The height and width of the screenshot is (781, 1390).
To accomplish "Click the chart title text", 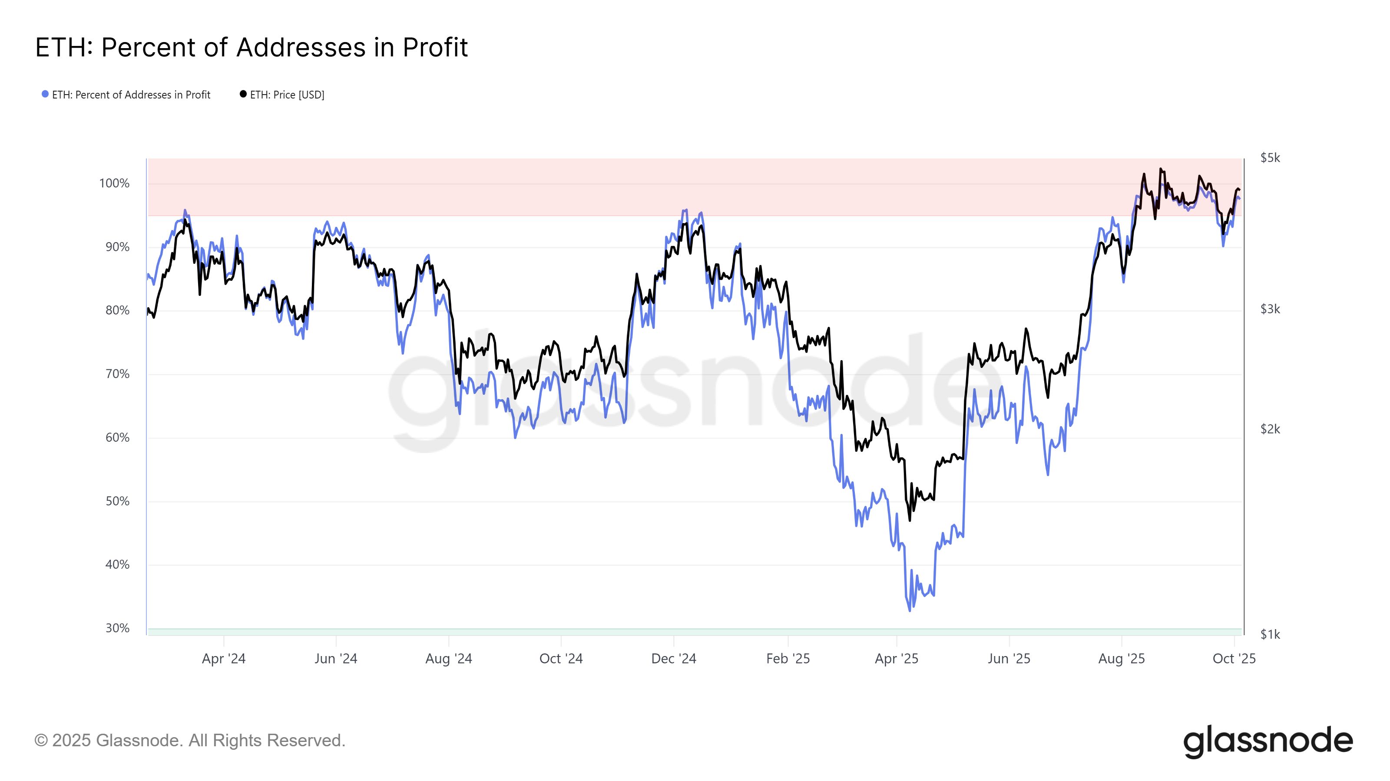I will (x=252, y=47).
